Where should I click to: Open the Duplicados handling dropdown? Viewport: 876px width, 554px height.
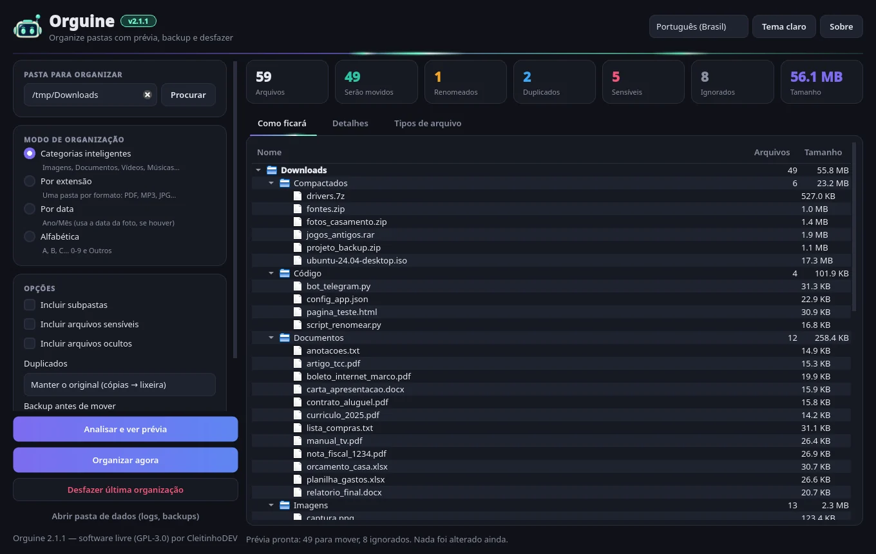(x=120, y=385)
